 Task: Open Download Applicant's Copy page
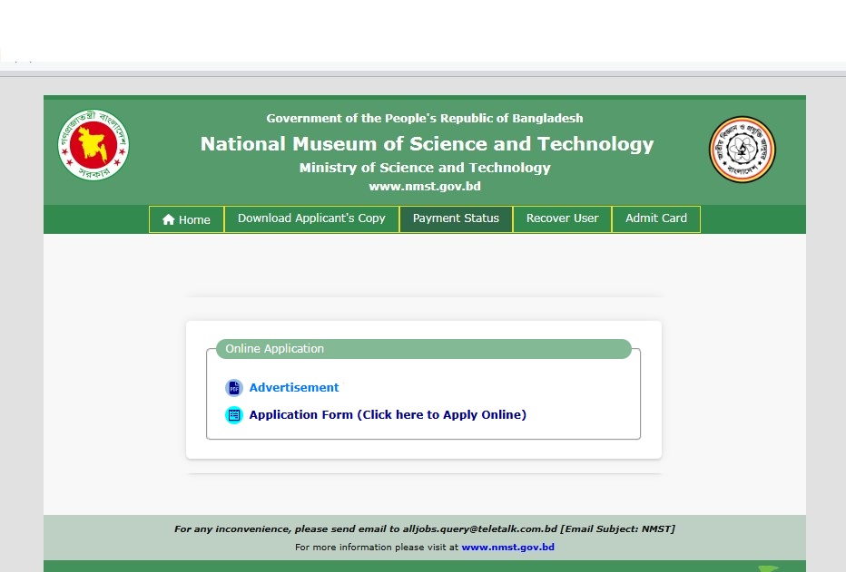311,218
